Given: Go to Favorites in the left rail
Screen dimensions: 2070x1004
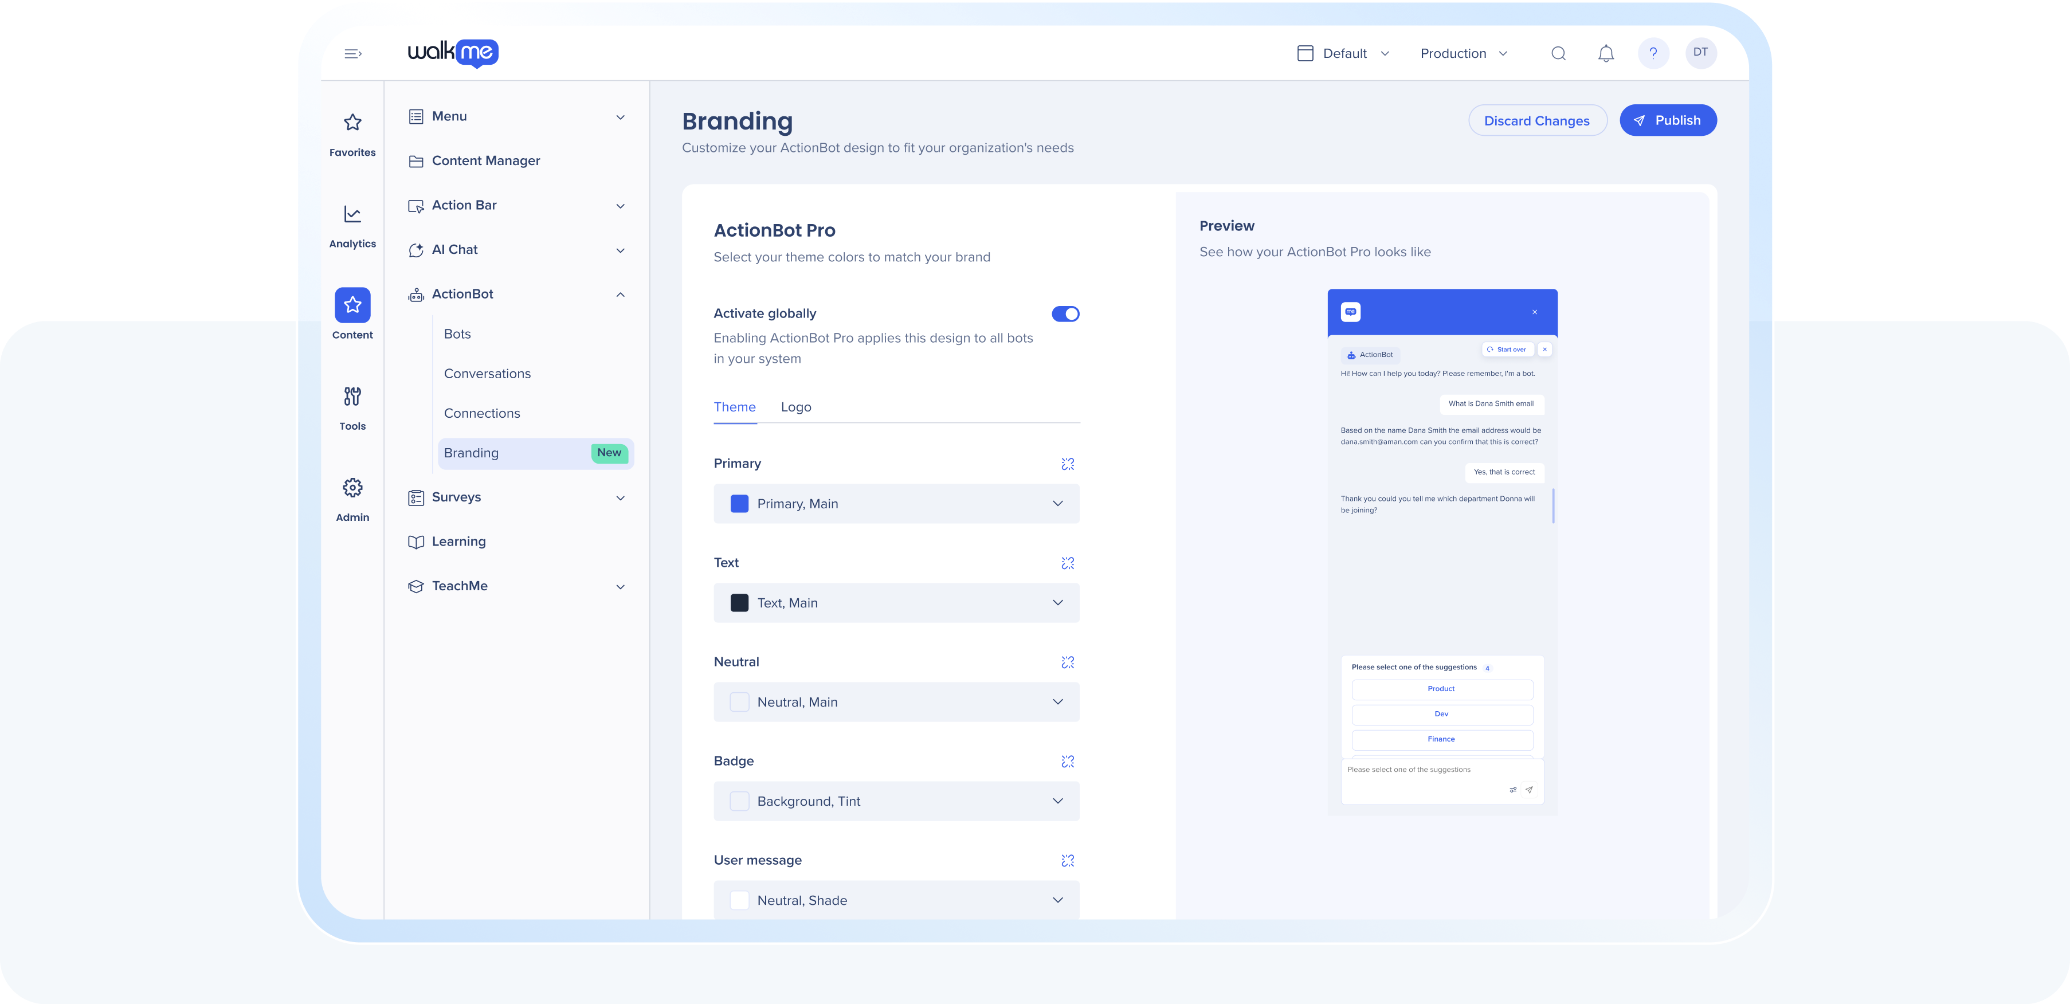Looking at the screenshot, I should tap(352, 135).
